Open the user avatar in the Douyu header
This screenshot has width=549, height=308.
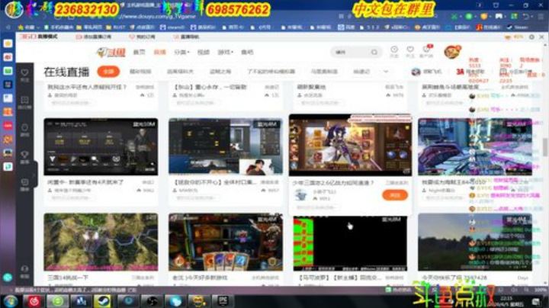click(452, 52)
